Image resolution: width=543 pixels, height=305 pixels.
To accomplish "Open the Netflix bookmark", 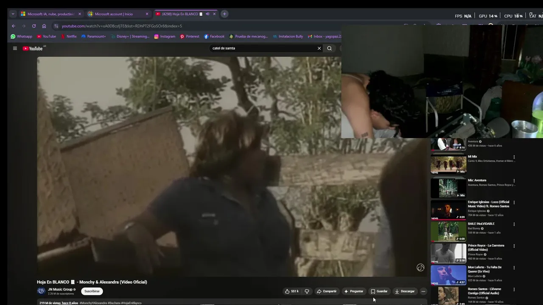I will point(69,36).
